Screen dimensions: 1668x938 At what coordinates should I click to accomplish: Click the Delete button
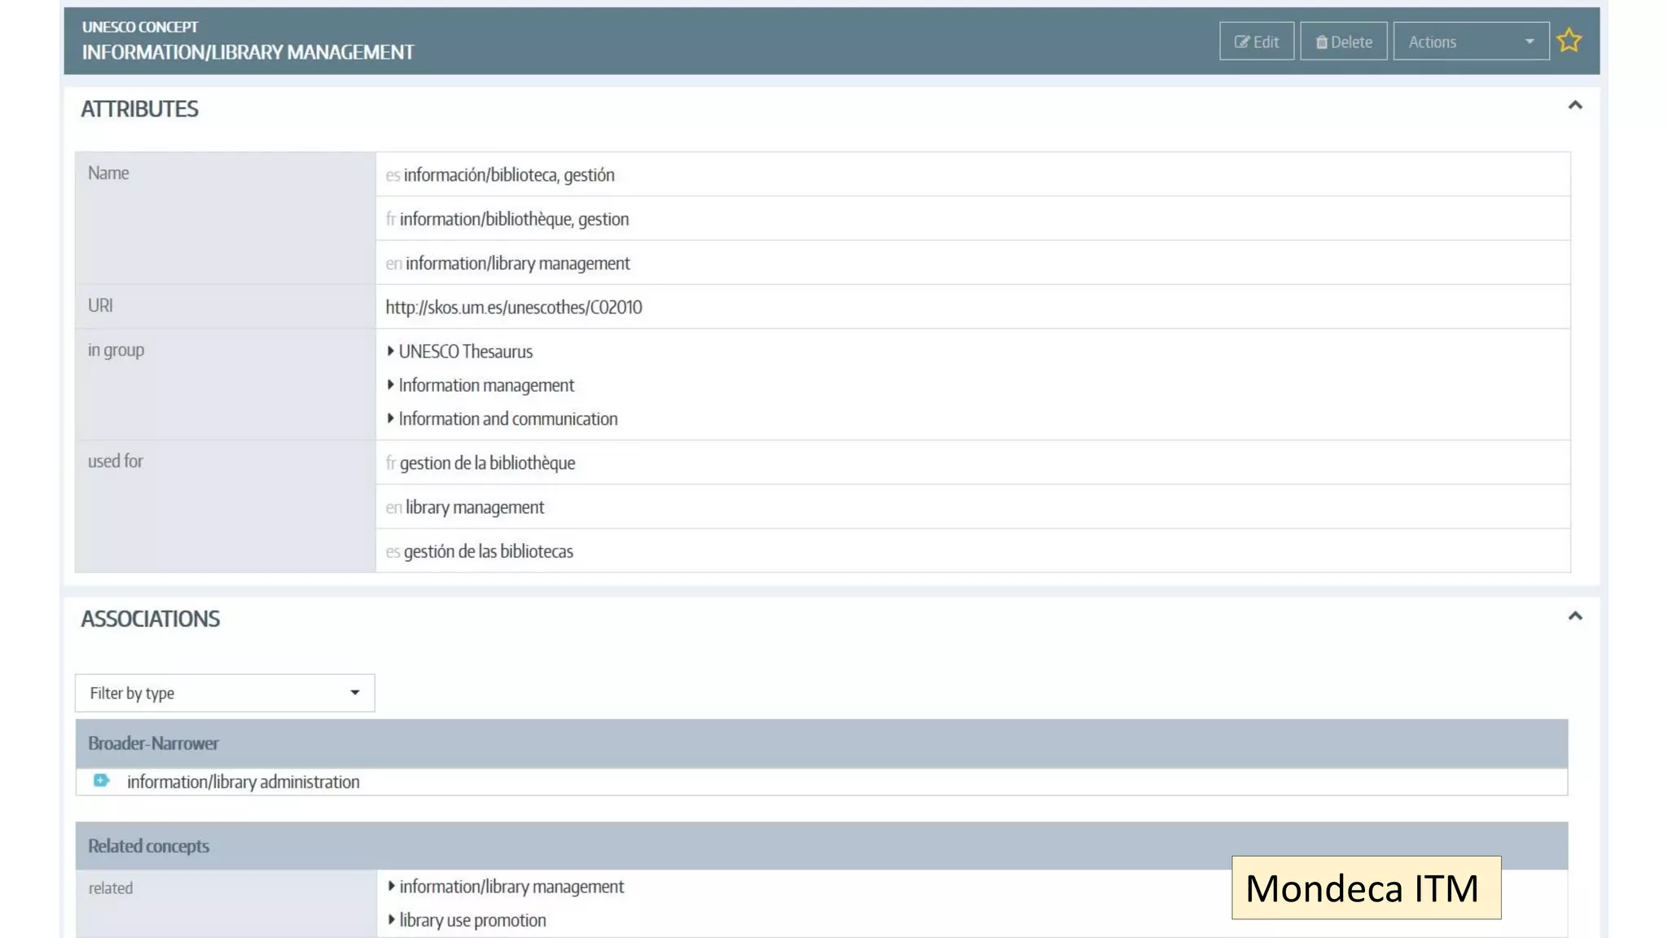point(1343,42)
